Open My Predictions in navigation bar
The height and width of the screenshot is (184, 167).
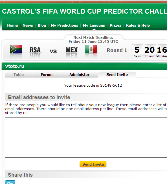64,25
